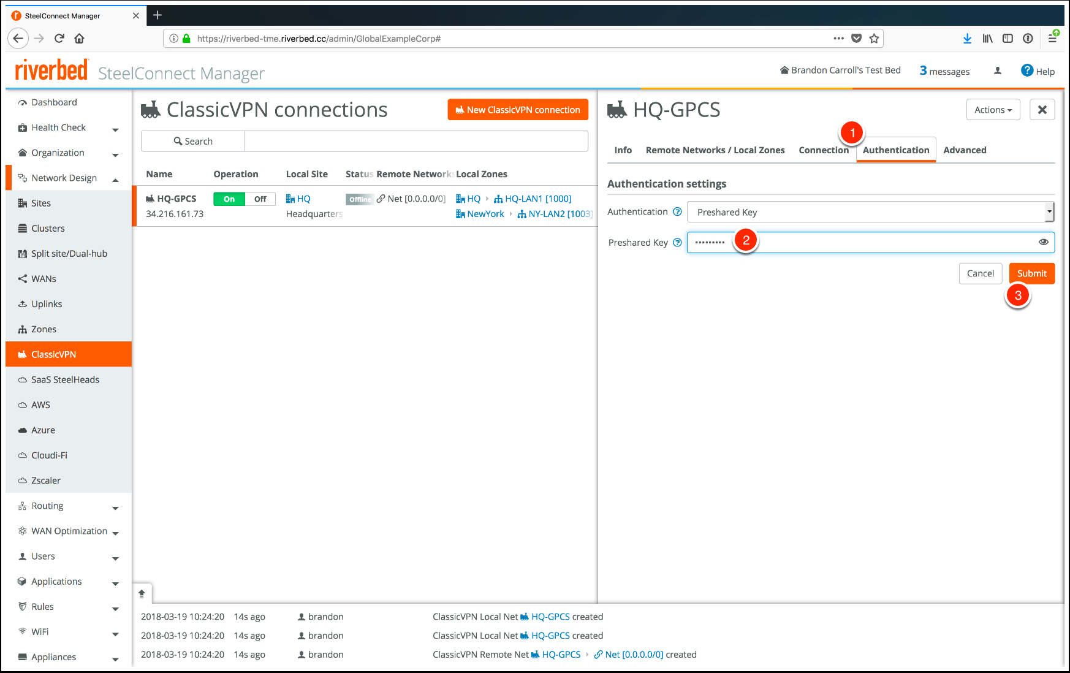Switch to the Connection tab
The width and height of the screenshot is (1070, 673).
click(823, 150)
